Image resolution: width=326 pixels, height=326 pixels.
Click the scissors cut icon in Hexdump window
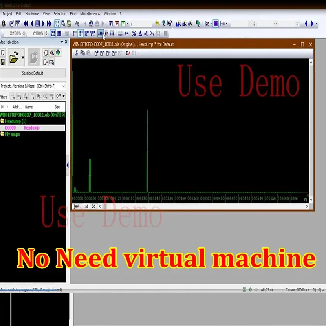tap(77, 53)
